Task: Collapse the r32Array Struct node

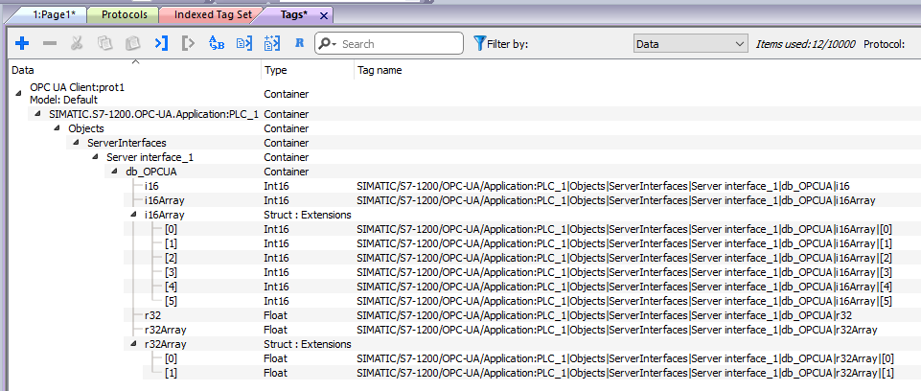Action: point(133,344)
